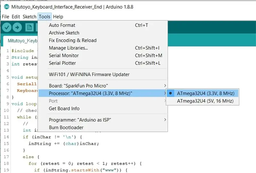Image resolution: width=256 pixels, height=173 pixels.
Task: Close the open Tools menu
Action: (x=44, y=17)
